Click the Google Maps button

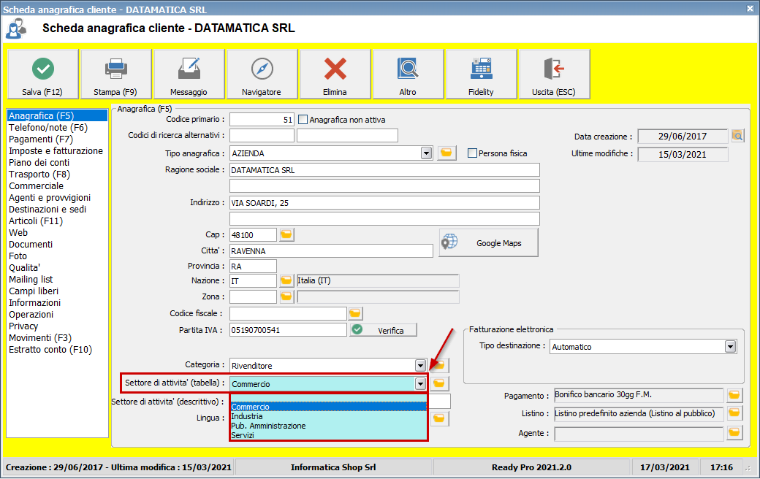point(489,242)
